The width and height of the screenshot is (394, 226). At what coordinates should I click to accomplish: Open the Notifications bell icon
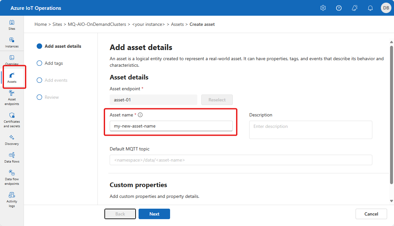point(370,8)
